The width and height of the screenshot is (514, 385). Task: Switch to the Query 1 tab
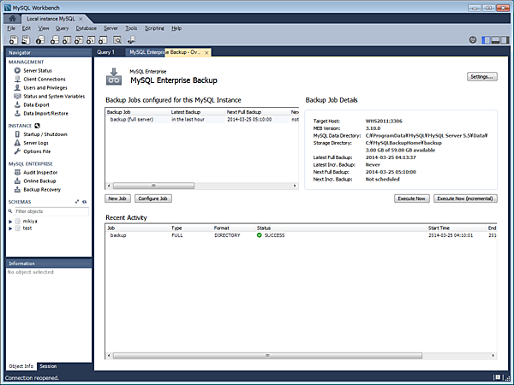pos(105,52)
